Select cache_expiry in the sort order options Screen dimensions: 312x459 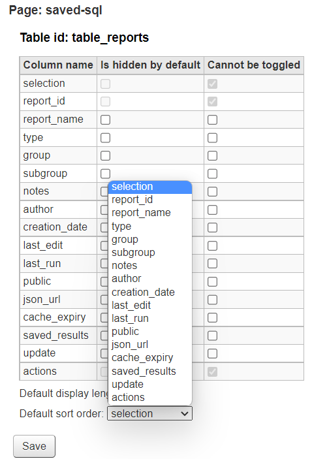tap(150, 358)
